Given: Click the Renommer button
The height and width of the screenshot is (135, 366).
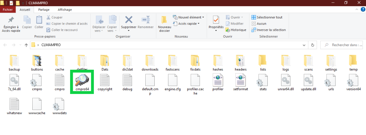Looking at the screenshot, I should pyautogui.click(x=146, y=23).
